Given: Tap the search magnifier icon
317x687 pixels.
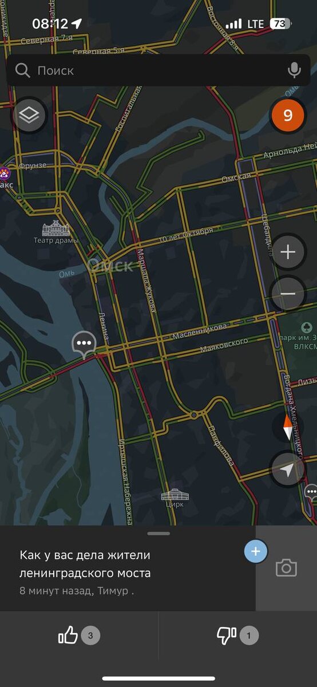Looking at the screenshot, I should tap(23, 70).
